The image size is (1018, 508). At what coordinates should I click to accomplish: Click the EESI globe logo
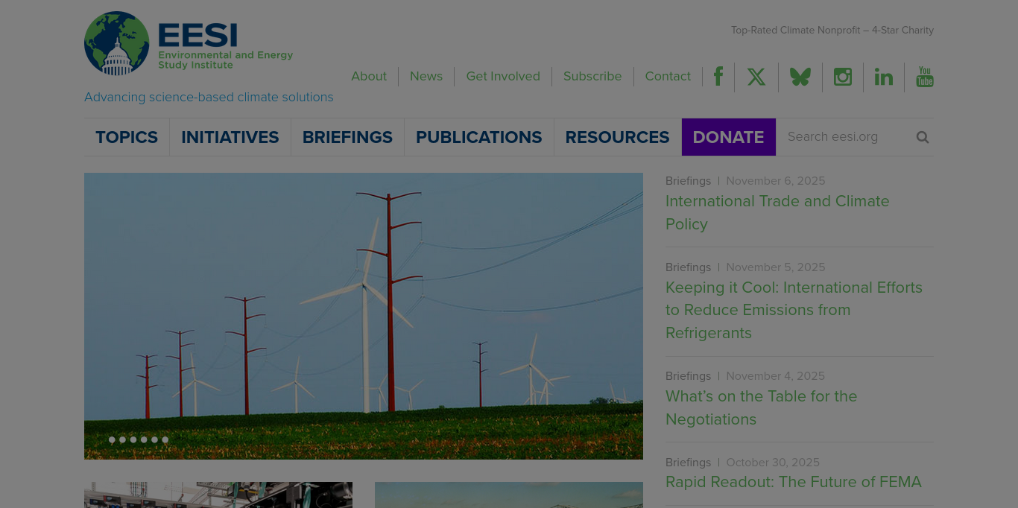click(x=117, y=43)
